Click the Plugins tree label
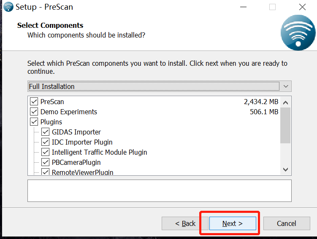This screenshot has width=317, height=239. tap(51, 122)
